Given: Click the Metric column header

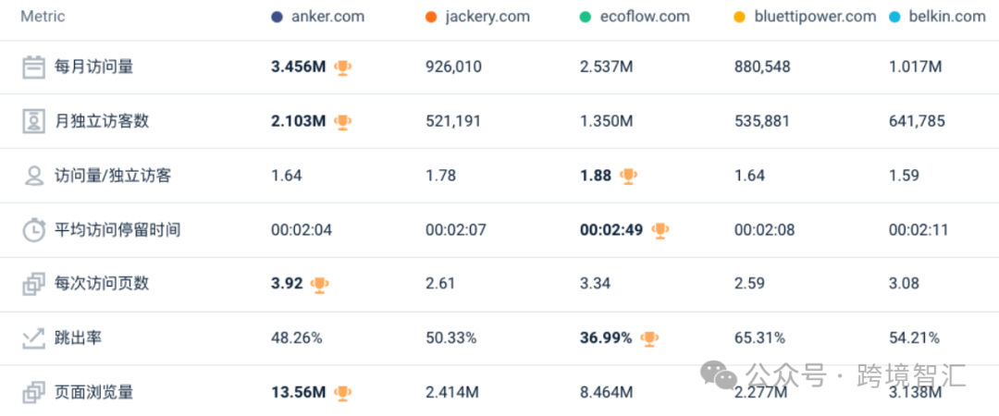Looking at the screenshot, I should [x=43, y=17].
